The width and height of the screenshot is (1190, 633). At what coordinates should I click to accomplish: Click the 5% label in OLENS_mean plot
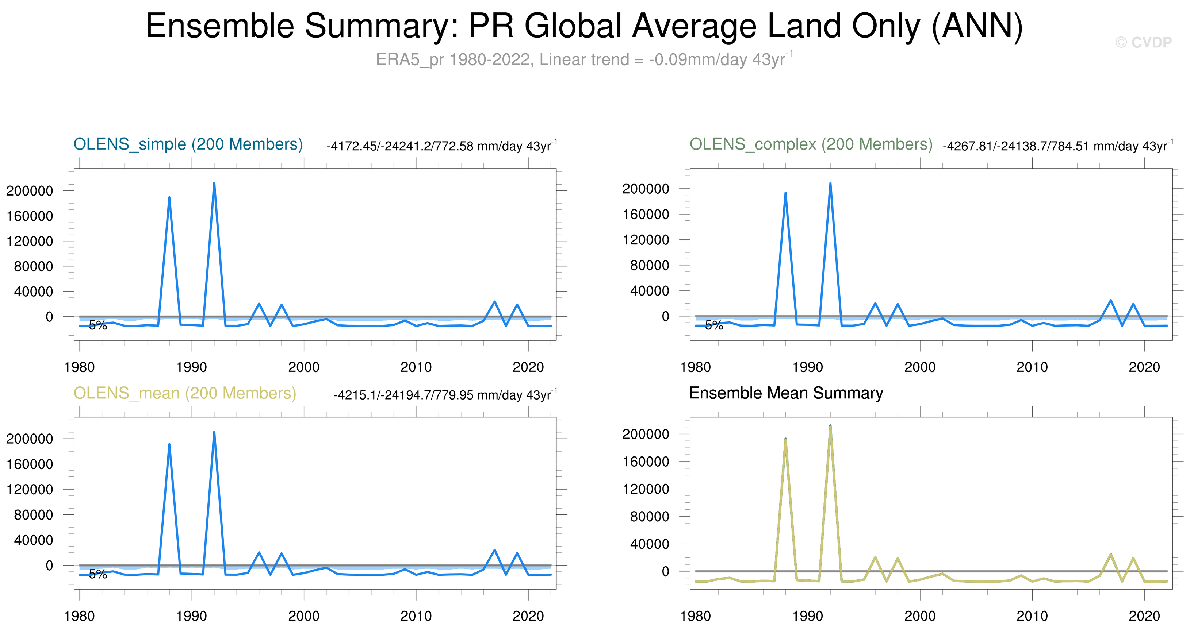point(98,574)
